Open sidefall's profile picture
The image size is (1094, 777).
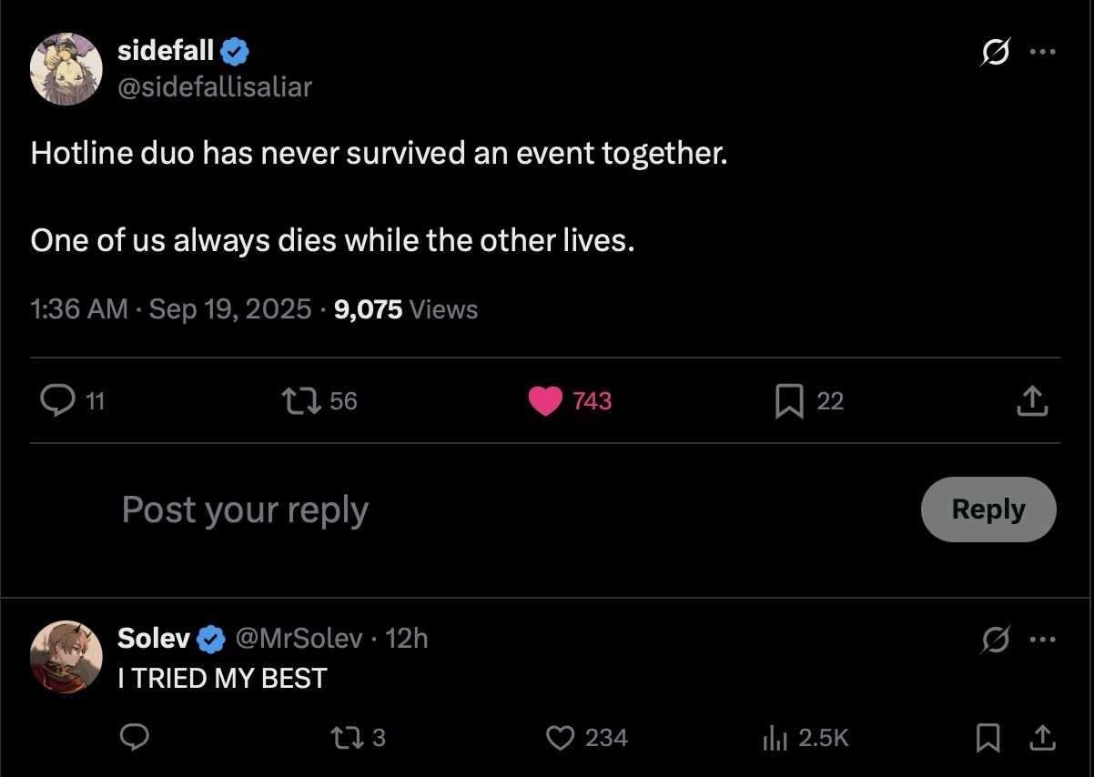pyautogui.click(x=66, y=68)
